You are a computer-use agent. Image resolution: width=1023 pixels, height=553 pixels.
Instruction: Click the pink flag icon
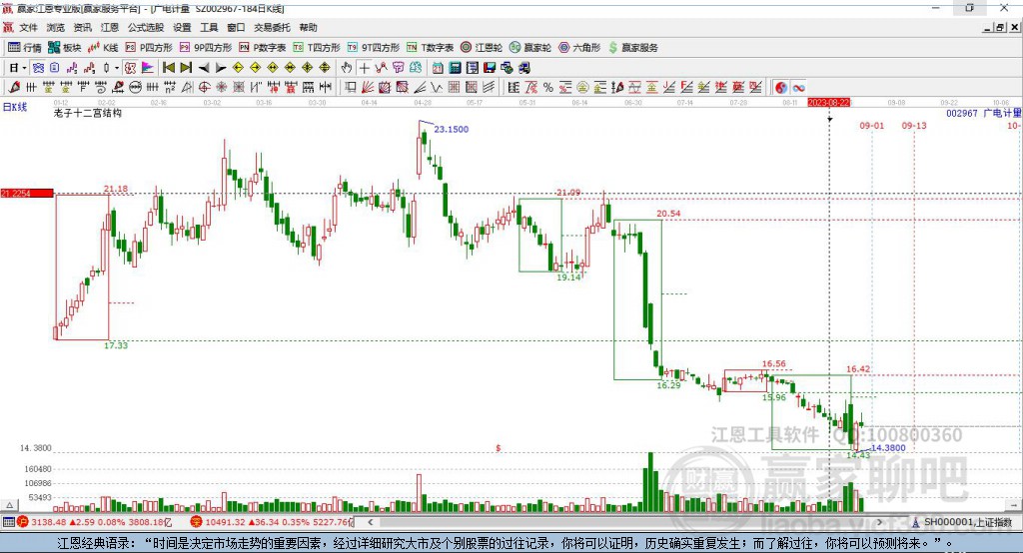coord(148,68)
